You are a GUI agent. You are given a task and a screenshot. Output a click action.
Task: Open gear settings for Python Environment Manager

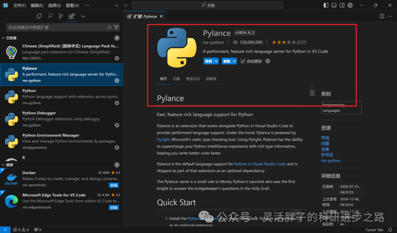117,148
